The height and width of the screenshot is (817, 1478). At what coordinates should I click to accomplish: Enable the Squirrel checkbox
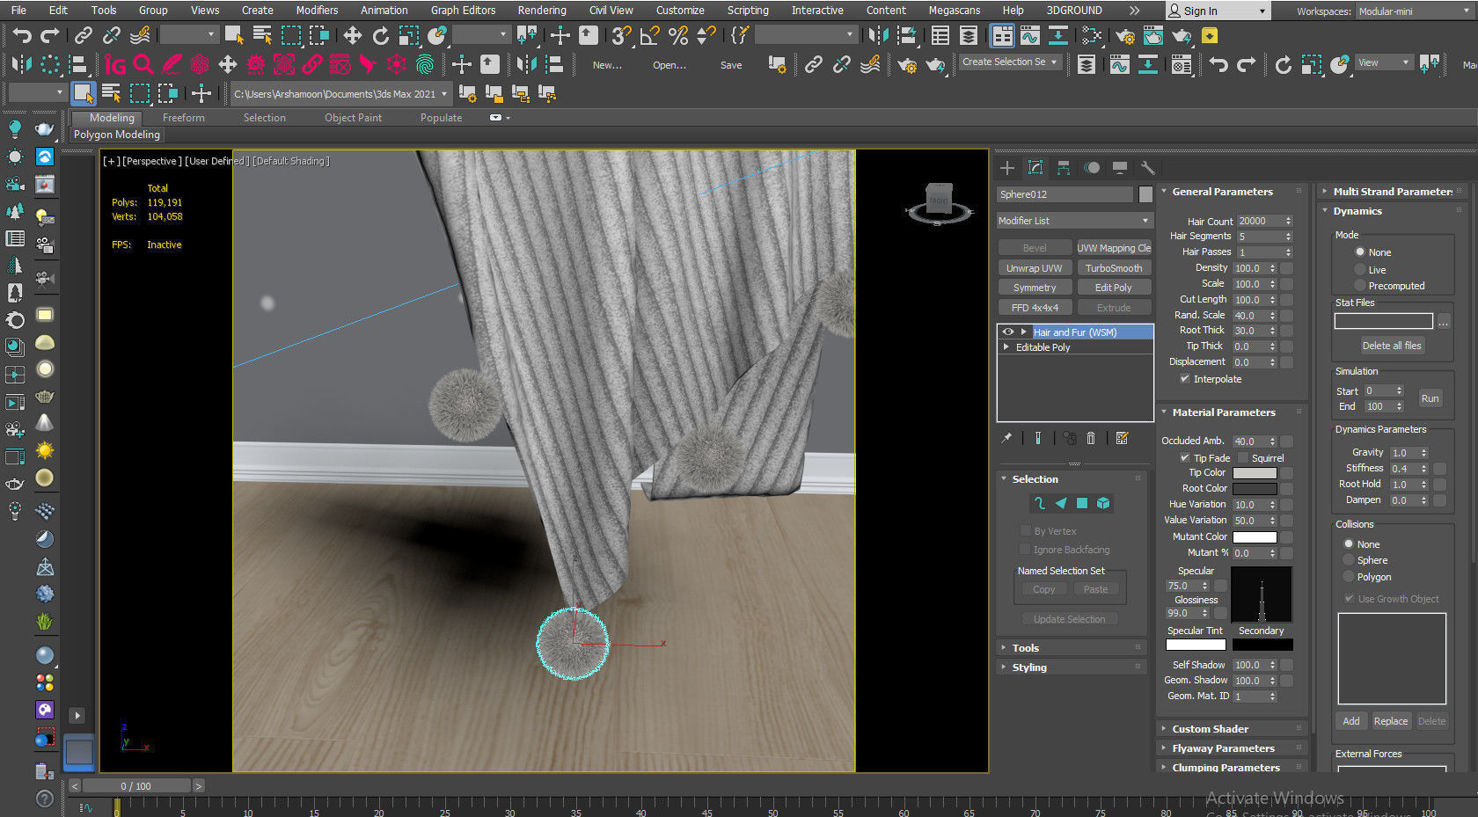coord(1243,458)
